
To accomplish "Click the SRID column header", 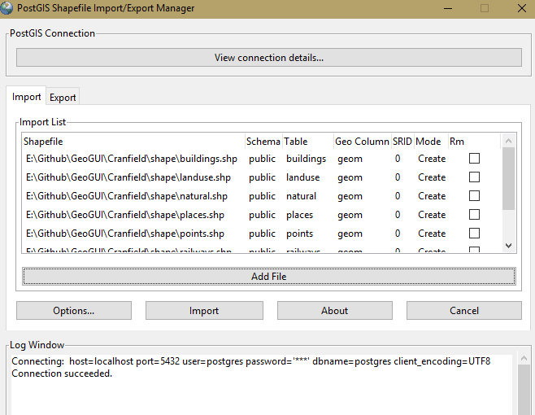I will tap(402, 142).
